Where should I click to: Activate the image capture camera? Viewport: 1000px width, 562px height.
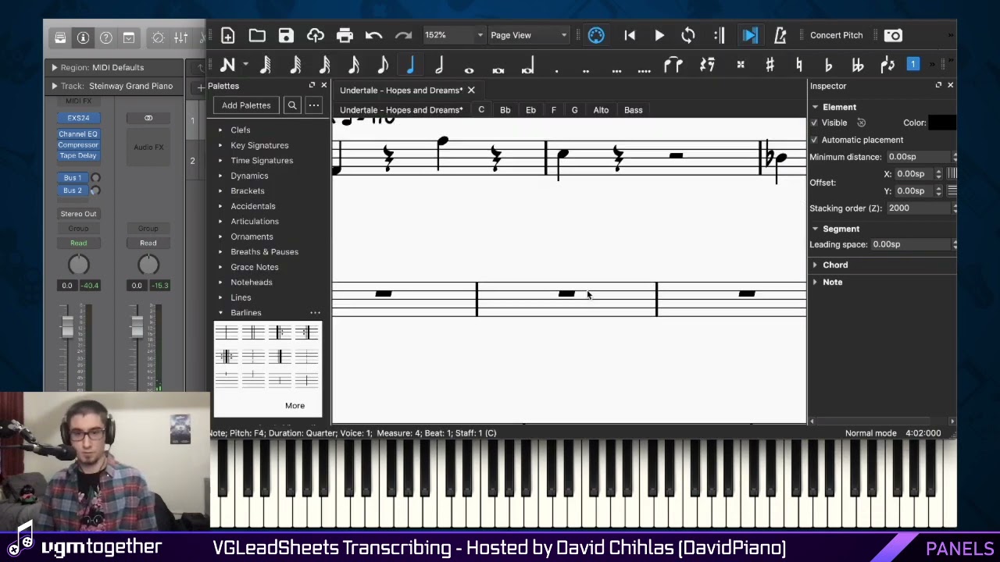(x=893, y=35)
